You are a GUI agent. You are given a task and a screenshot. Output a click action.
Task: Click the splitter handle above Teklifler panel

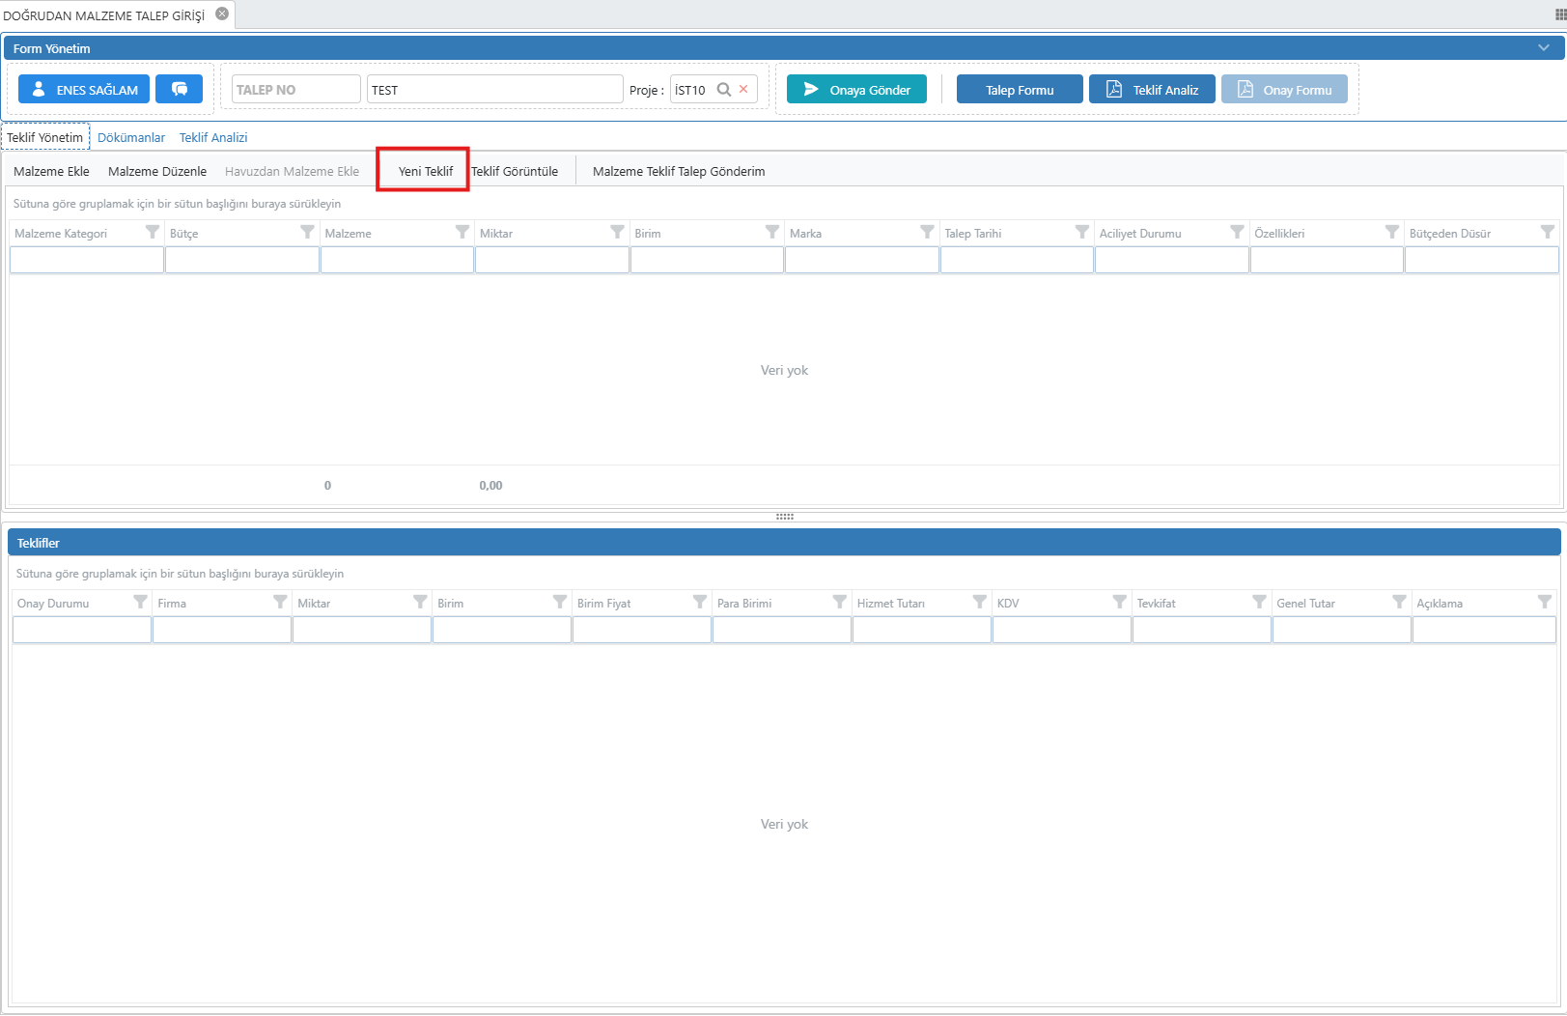point(784,517)
